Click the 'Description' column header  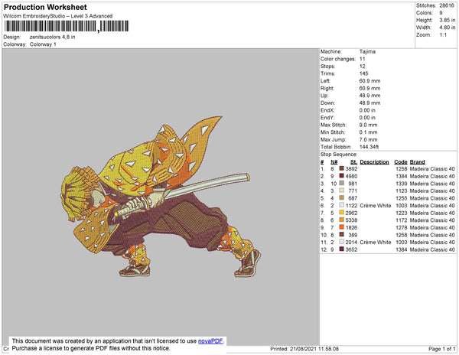pos(374,162)
